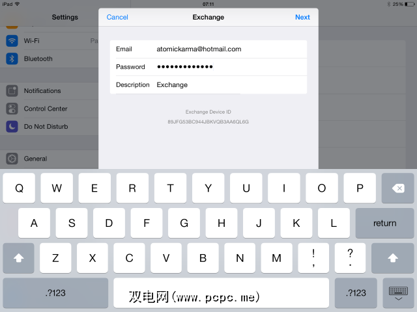The image size is (417, 312).
Task: Tap the G key
Action: [184, 223]
